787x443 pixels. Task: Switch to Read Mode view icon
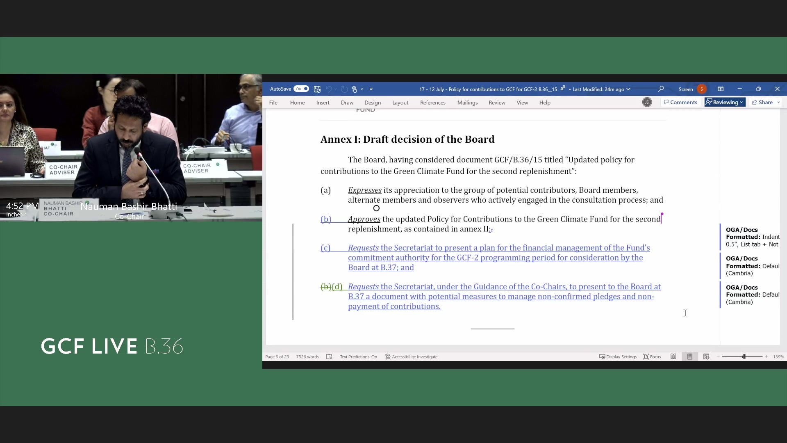coord(673,357)
